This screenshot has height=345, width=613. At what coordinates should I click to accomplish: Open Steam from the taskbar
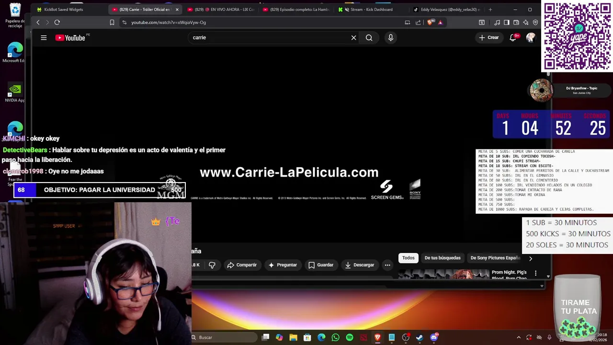(x=420, y=337)
